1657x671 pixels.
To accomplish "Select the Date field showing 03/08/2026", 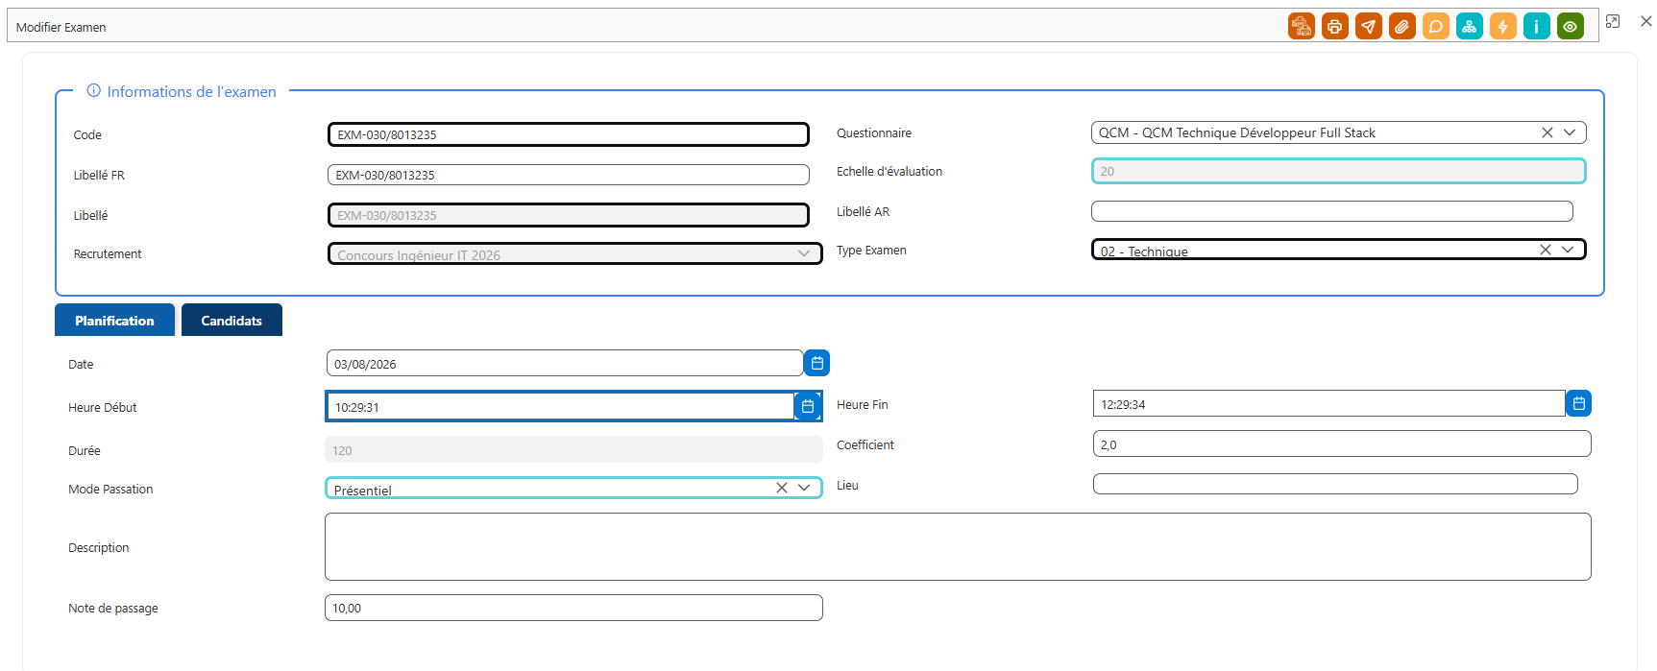I will pos(565,363).
